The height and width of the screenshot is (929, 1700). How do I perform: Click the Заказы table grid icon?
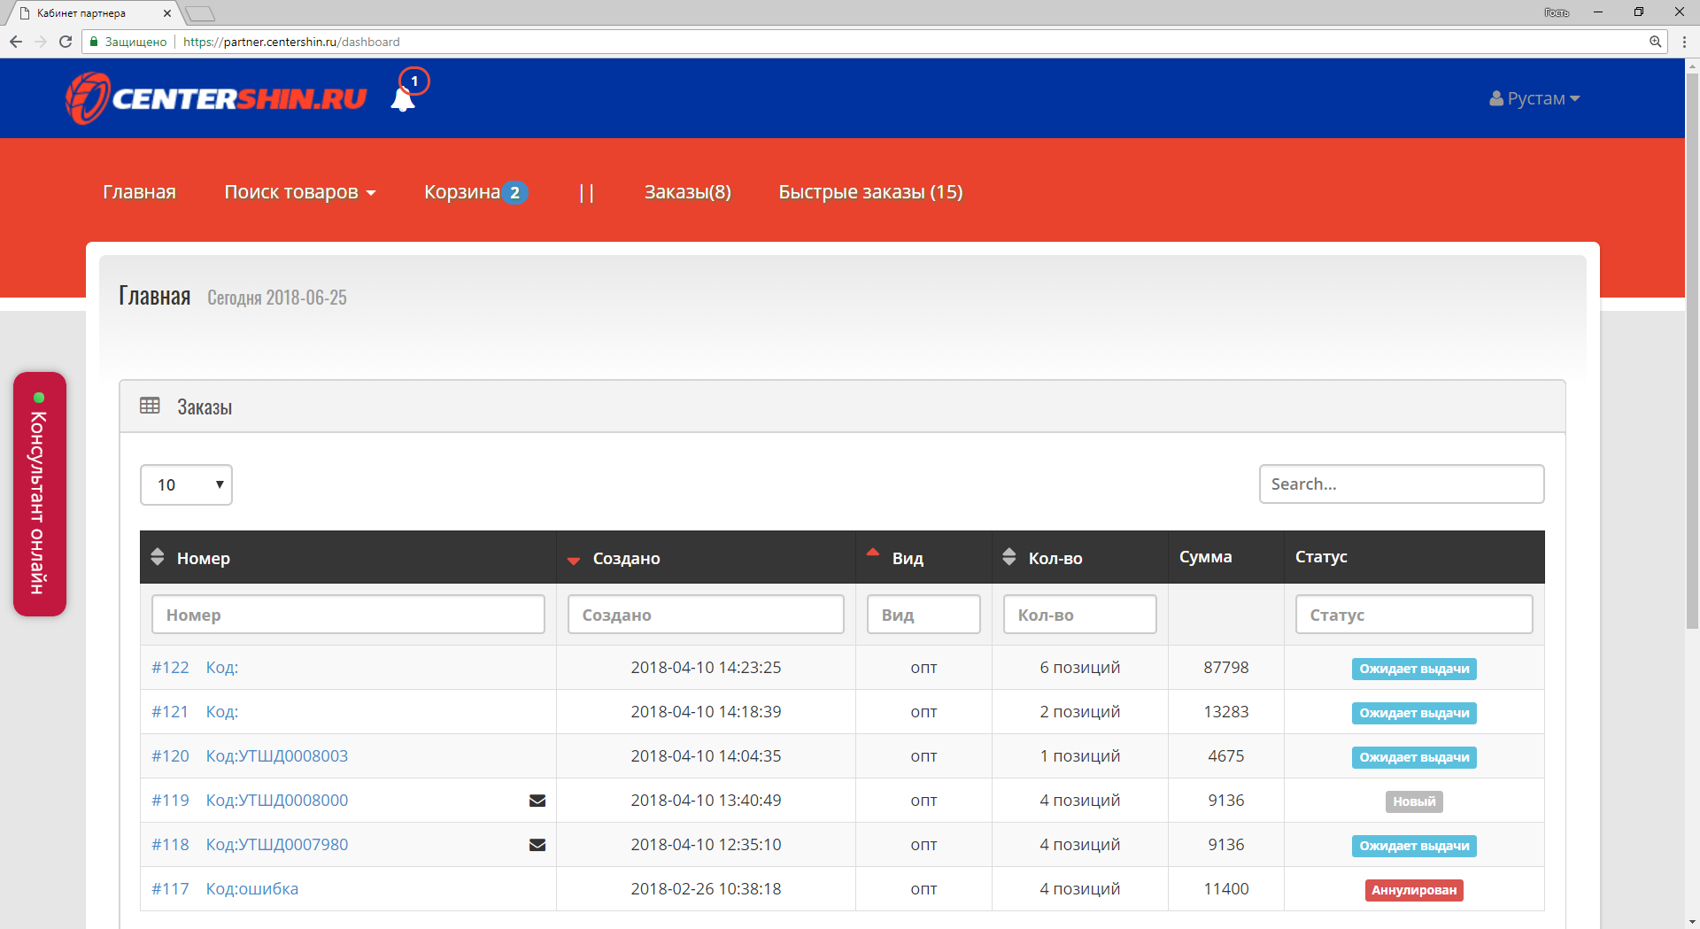point(150,406)
